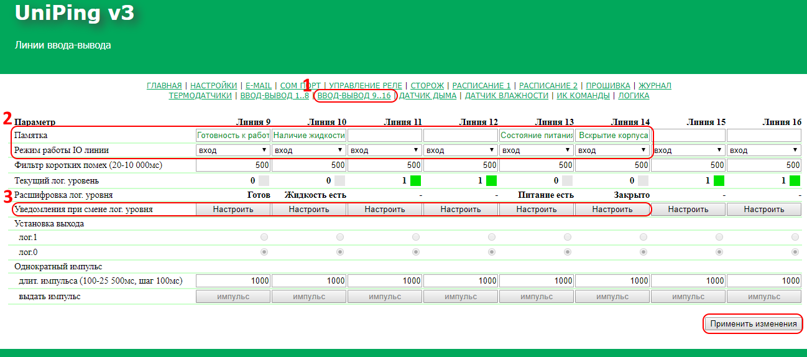Click the 'Питание есть' level description
The image size is (807, 357).
pos(546,195)
